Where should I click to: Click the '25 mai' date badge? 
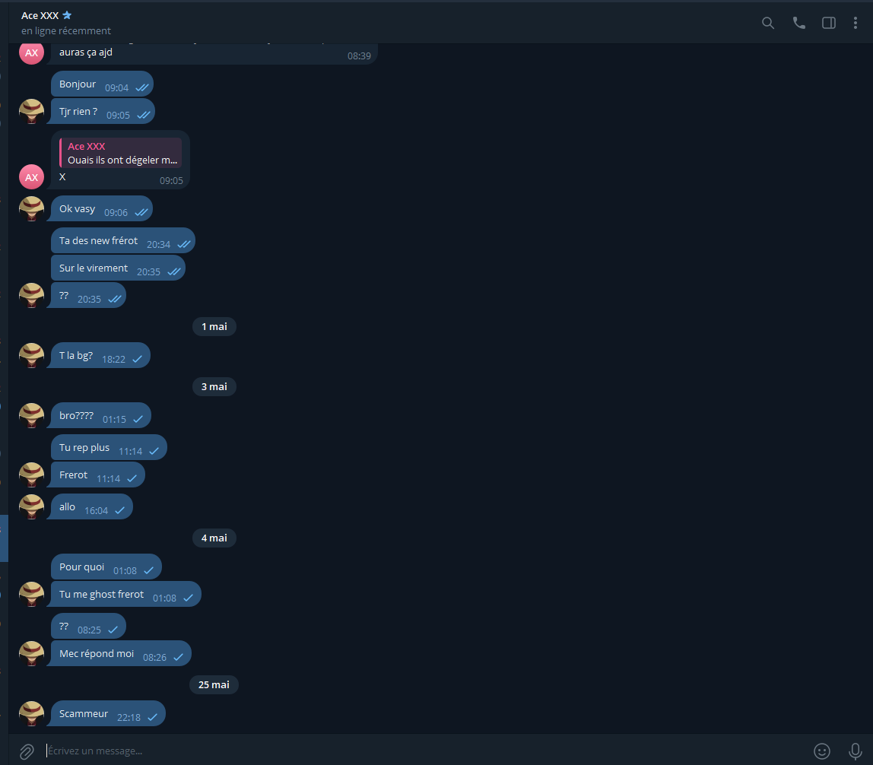coord(214,685)
